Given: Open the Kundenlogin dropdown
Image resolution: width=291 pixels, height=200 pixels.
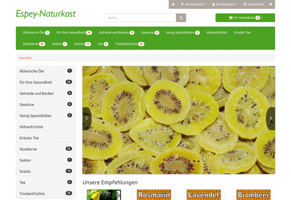Looking at the screenshot, I should 224,4.
